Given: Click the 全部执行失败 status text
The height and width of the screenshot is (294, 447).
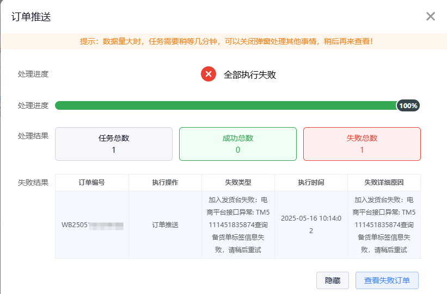Looking at the screenshot, I should point(250,74).
